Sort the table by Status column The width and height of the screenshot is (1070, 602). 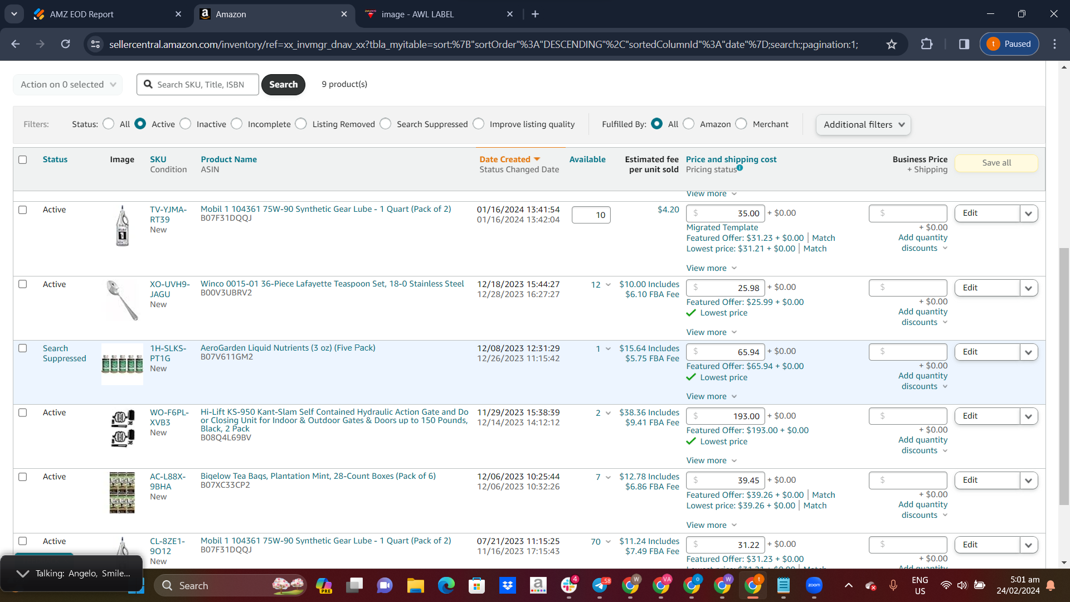click(x=55, y=159)
